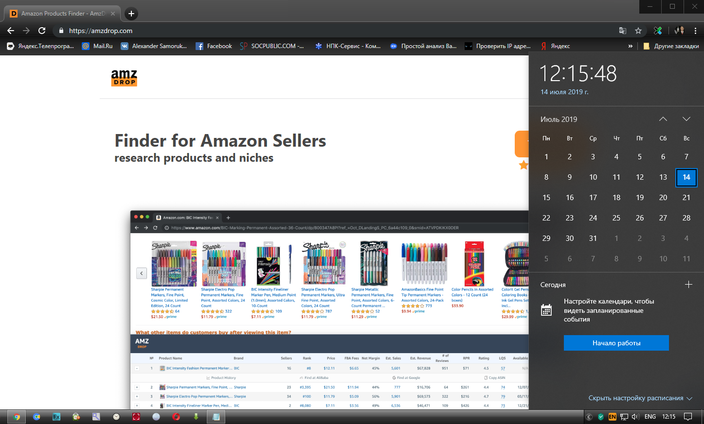Open the НПК-Сервис bookmark
This screenshot has width=704, height=424.
point(348,46)
